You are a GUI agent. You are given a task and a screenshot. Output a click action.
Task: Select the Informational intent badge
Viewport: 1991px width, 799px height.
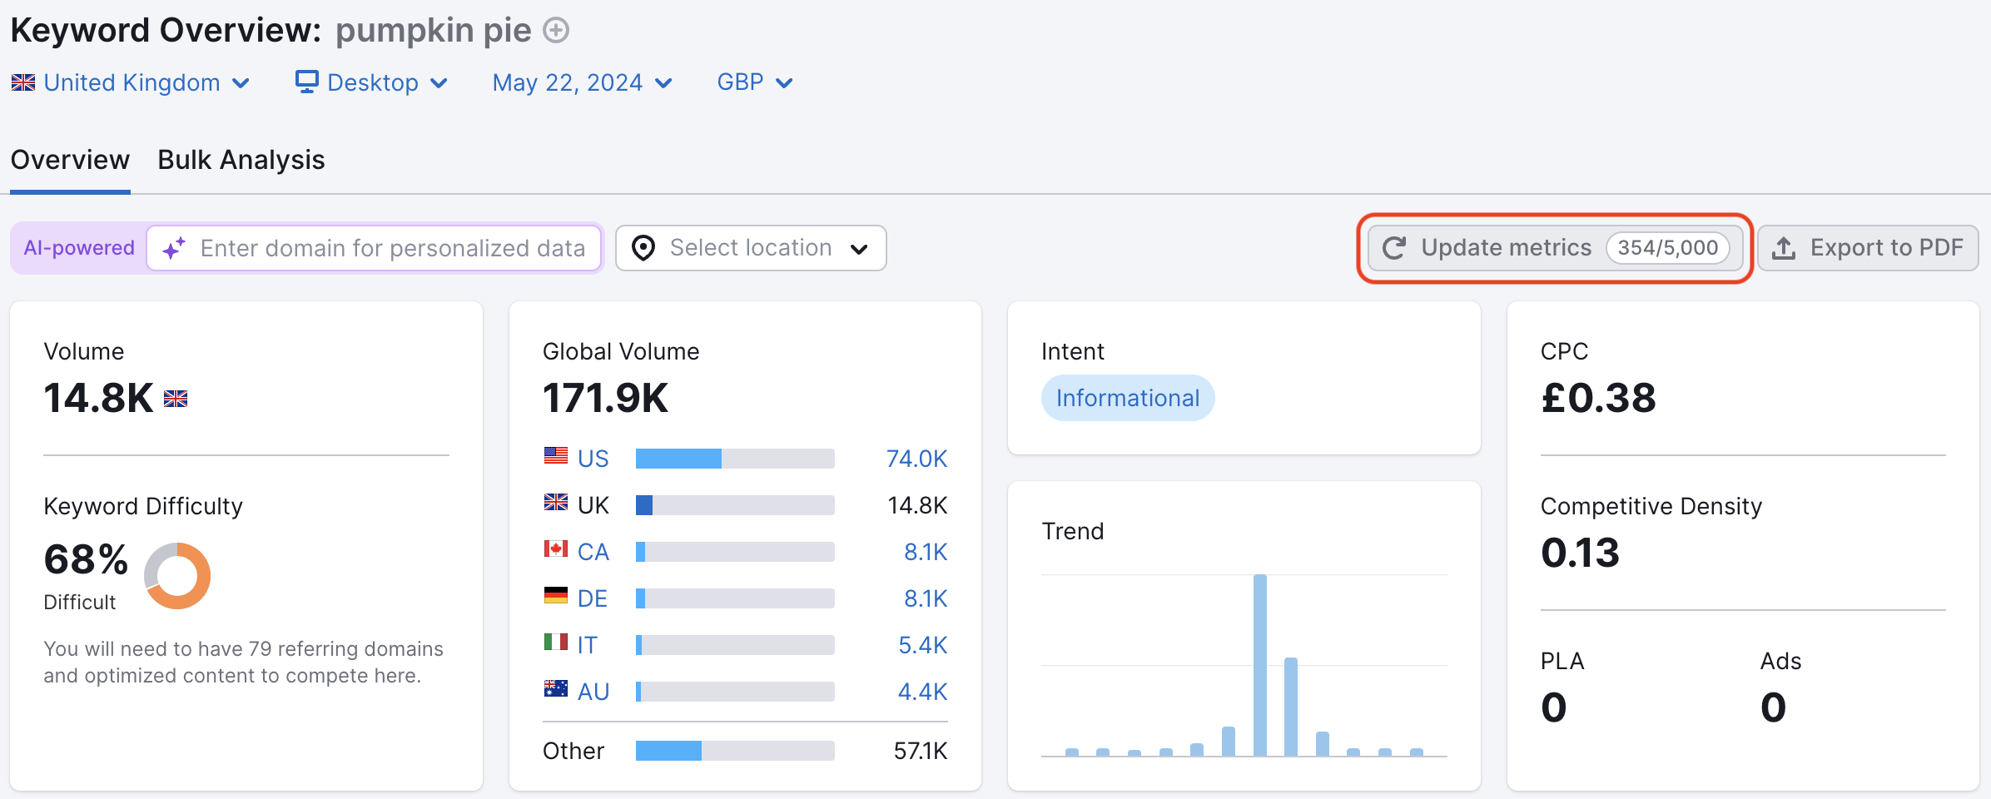pyautogui.click(x=1128, y=397)
